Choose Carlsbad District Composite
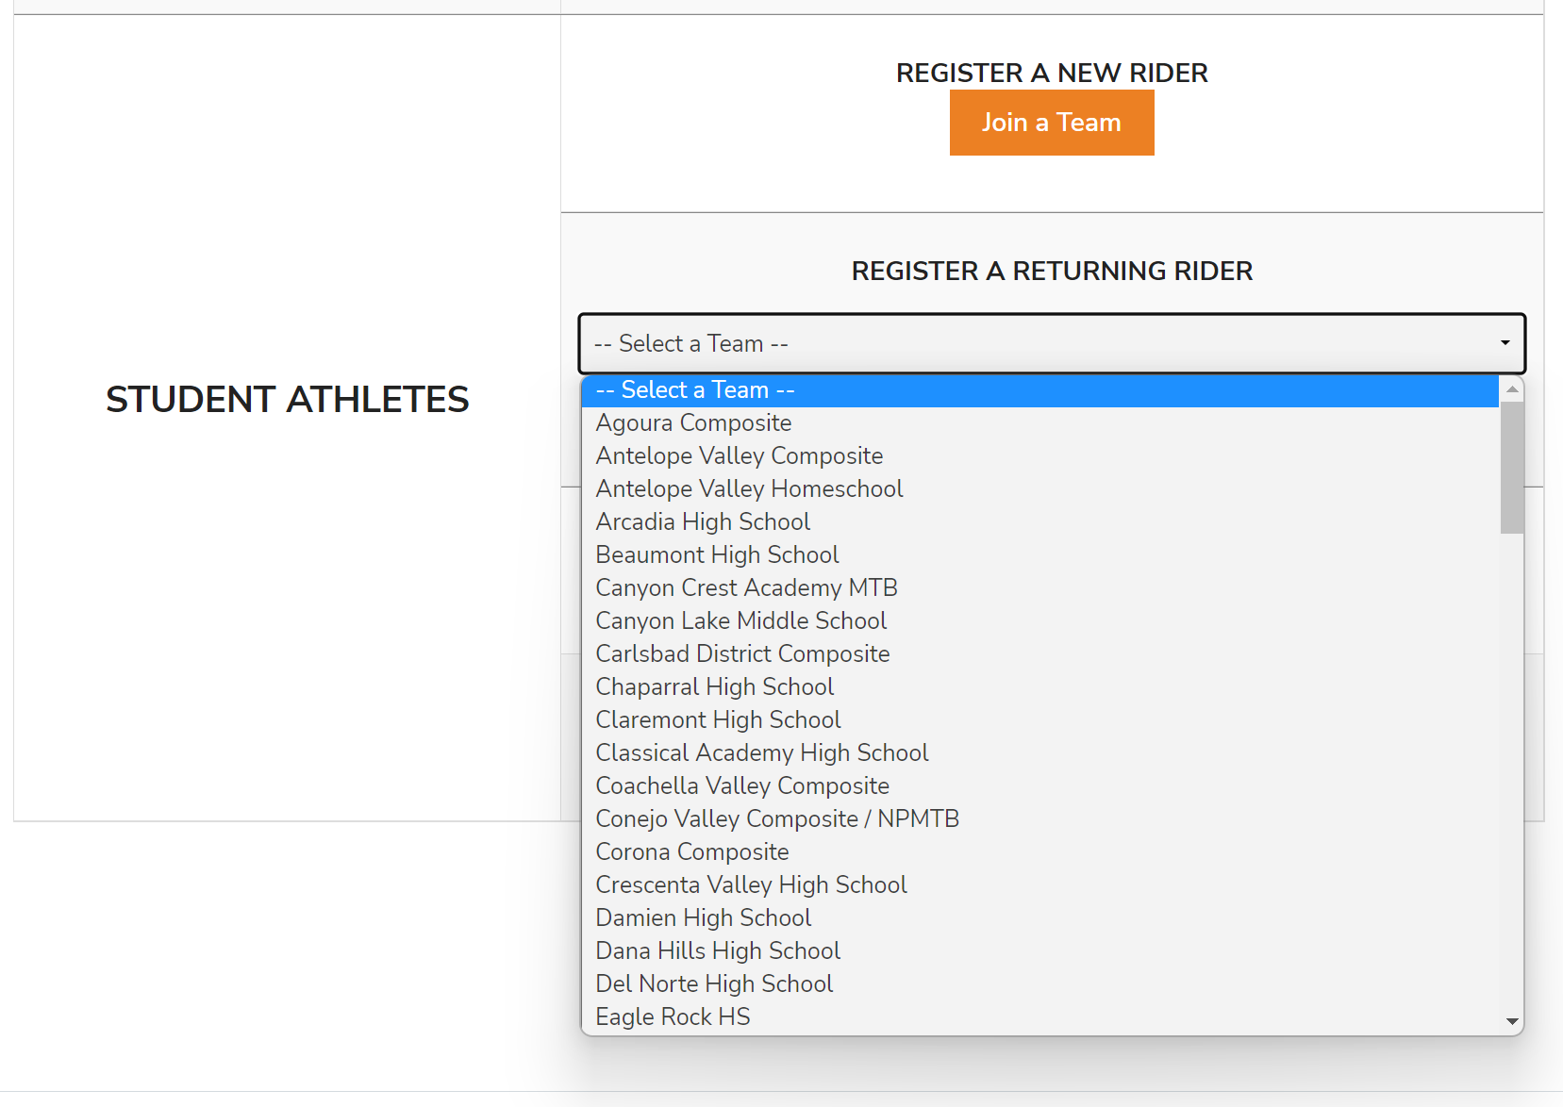1563x1107 pixels. pos(742,654)
